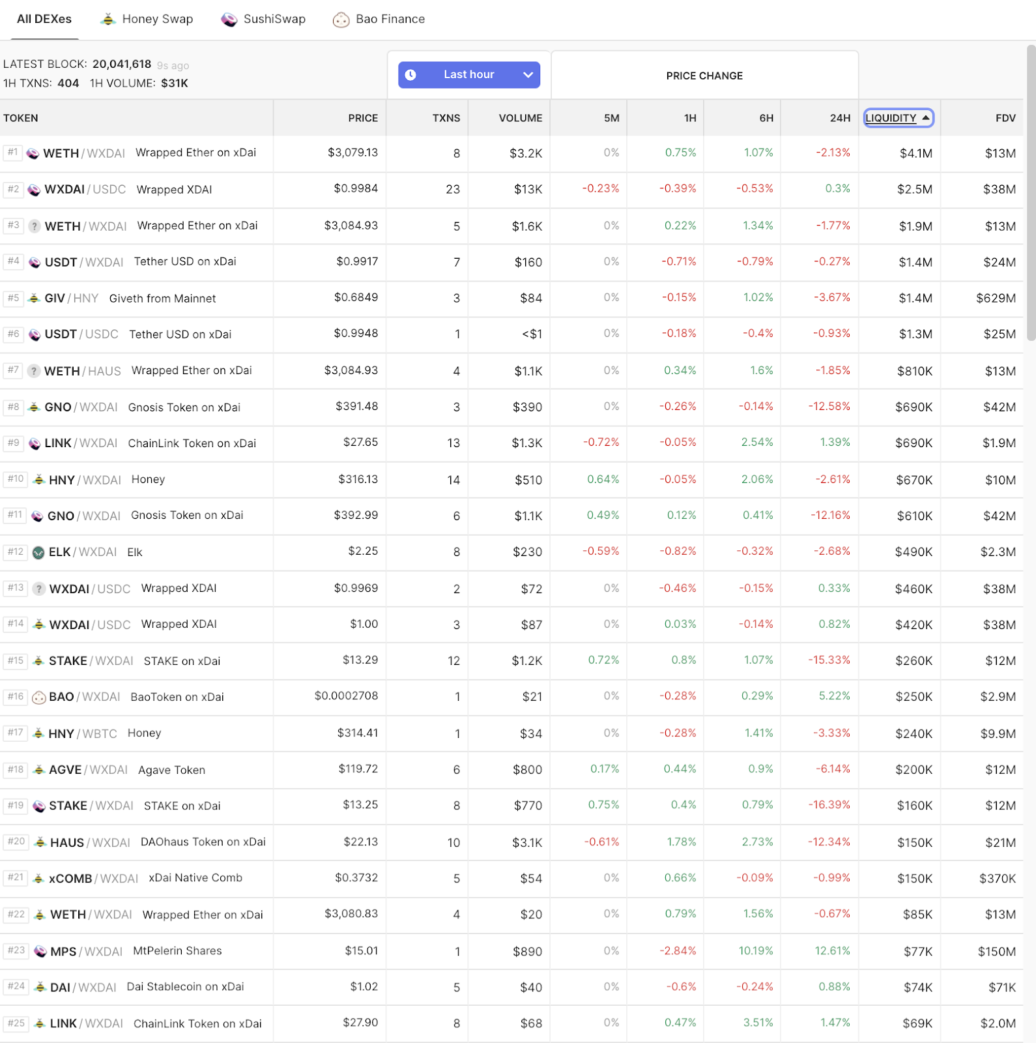Click the <$1 volume in the USDT/USDC row
The width and height of the screenshot is (1036, 1043).
click(532, 334)
